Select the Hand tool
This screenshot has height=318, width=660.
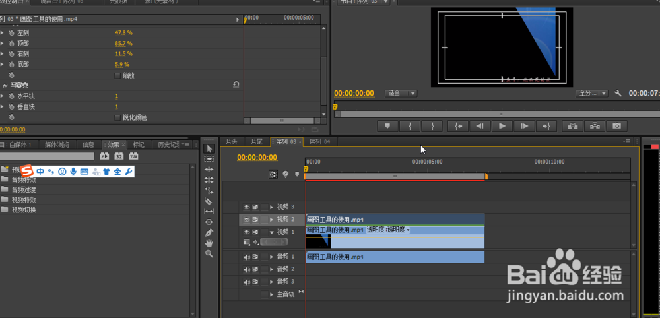point(209,243)
